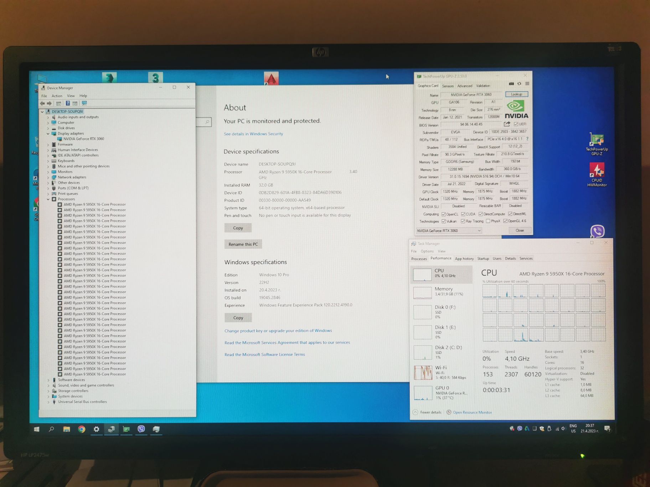Viewport: 650px width, 487px height.
Task: Open taskbar Search magnifier
Action: [51, 429]
